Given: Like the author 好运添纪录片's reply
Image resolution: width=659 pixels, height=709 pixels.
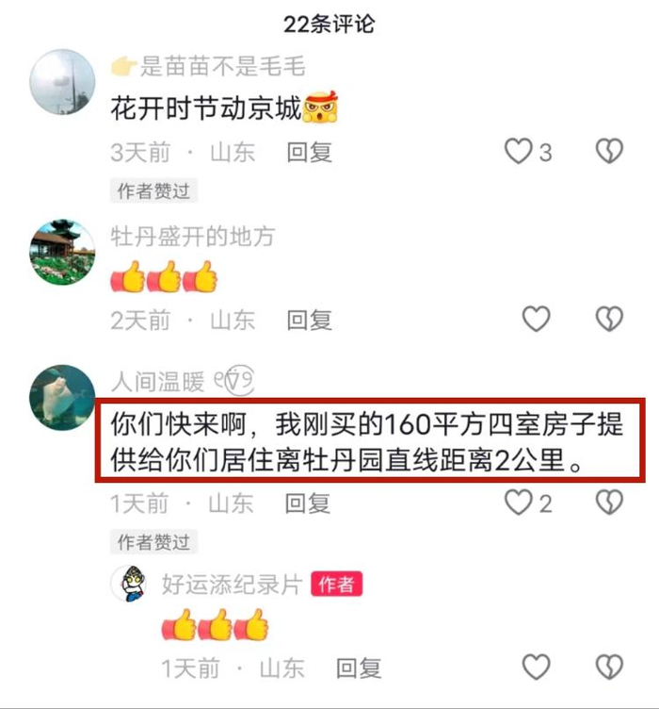Looking at the screenshot, I should (x=537, y=667).
